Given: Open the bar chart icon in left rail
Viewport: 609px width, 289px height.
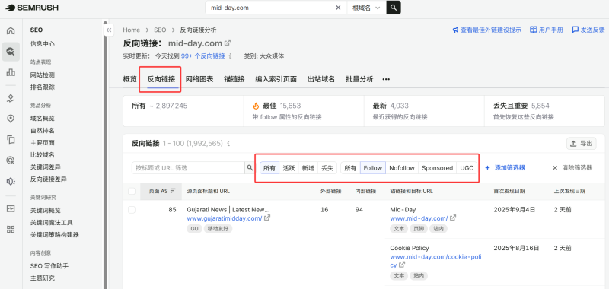Looking at the screenshot, I should [x=11, y=72].
